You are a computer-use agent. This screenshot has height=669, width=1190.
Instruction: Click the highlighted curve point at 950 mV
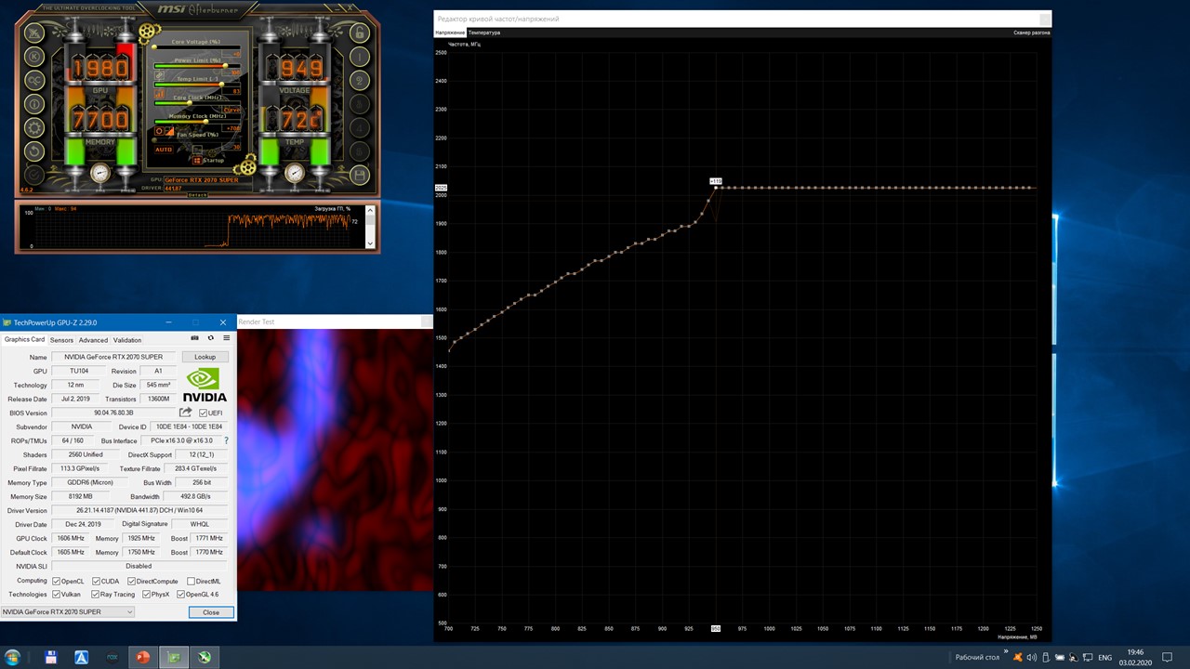[x=716, y=188]
